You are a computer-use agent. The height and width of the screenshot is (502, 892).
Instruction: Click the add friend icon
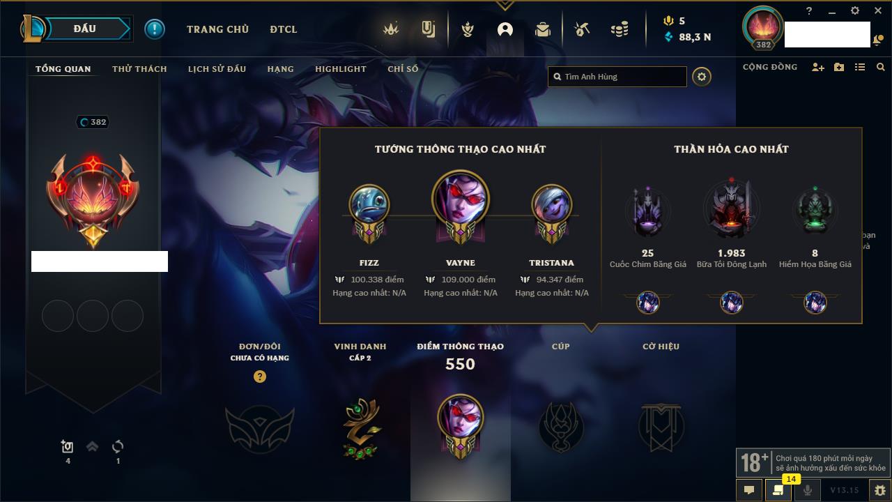818,67
